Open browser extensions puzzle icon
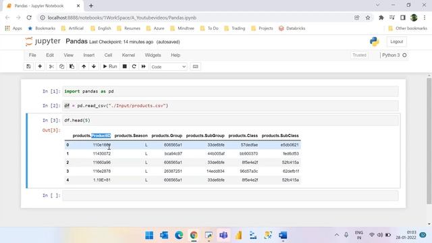432x243 pixels. point(381,18)
